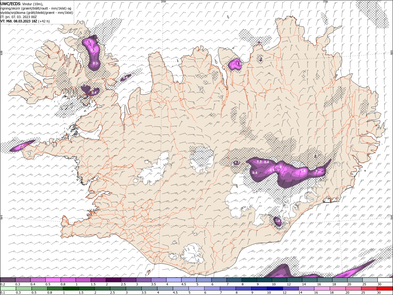
Task: Pick the 16 light pink swatch in the rain scale
Action: (x=322, y=289)
